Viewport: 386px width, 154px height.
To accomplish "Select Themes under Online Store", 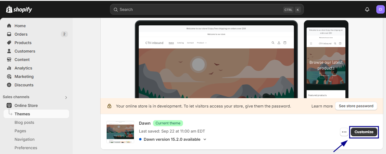I will pyautogui.click(x=36, y=114).
